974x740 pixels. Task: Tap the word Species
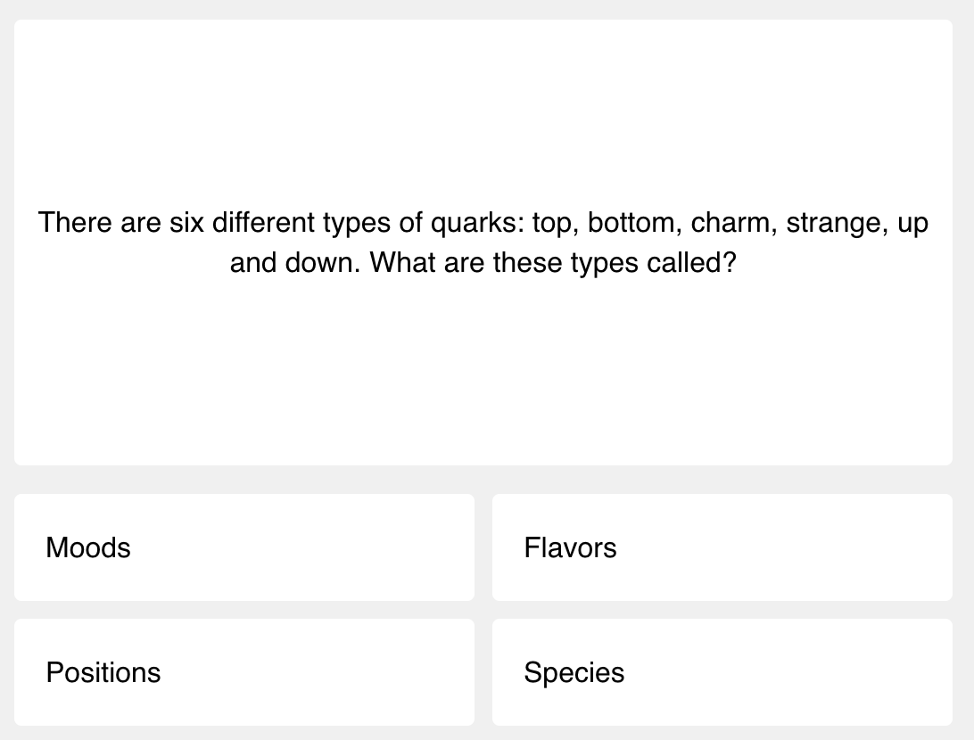click(574, 672)
